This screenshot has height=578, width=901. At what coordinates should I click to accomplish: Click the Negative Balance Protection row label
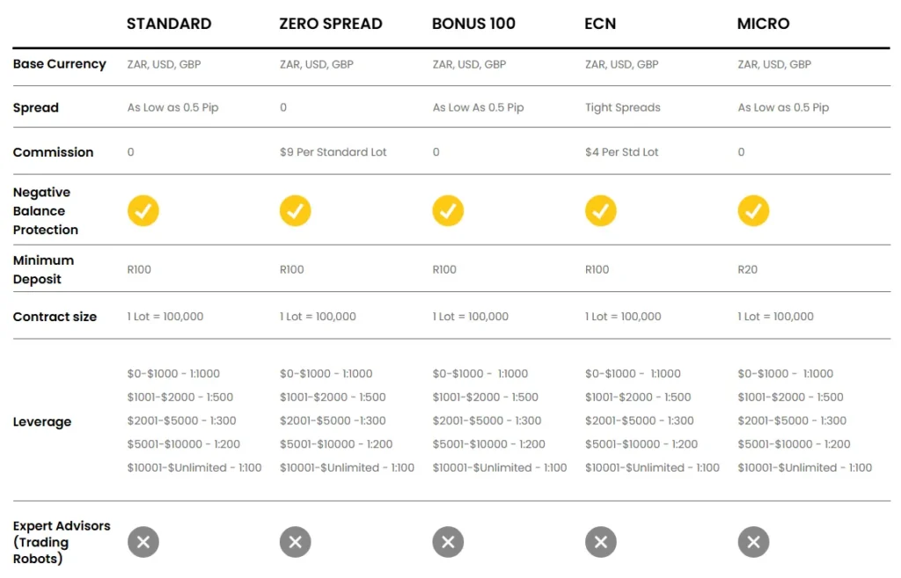[46, 211]
